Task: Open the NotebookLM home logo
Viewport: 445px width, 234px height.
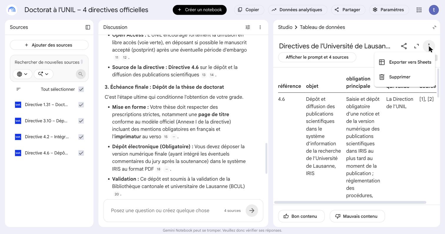Action: (11, 10)
